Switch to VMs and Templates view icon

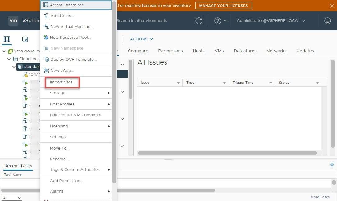tap(25, 39)
